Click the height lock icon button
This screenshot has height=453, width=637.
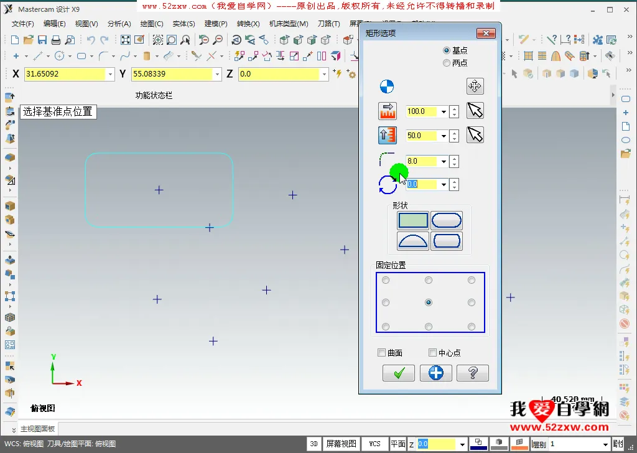tap(388, 135)
